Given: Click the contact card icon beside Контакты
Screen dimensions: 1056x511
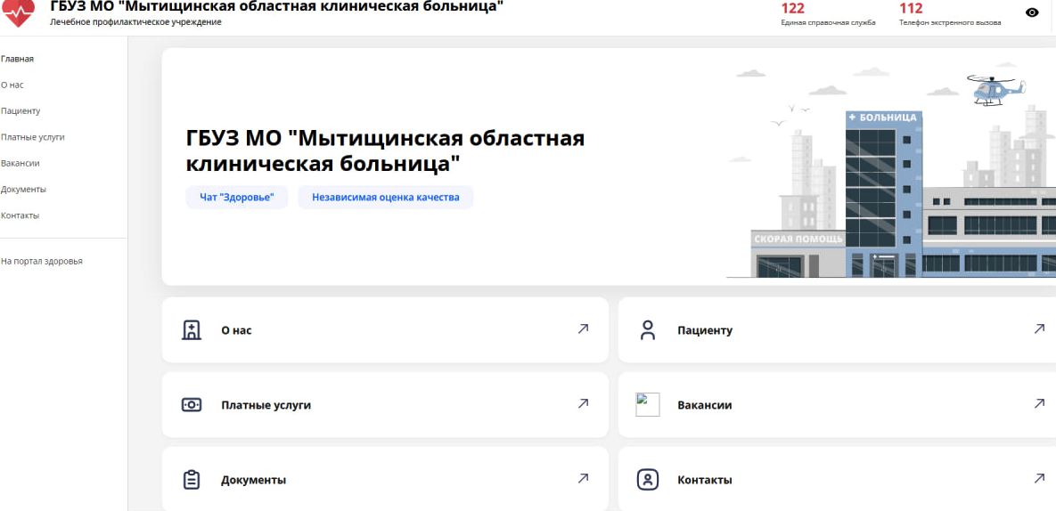Looking at the screenshot, I should (648, 480).
